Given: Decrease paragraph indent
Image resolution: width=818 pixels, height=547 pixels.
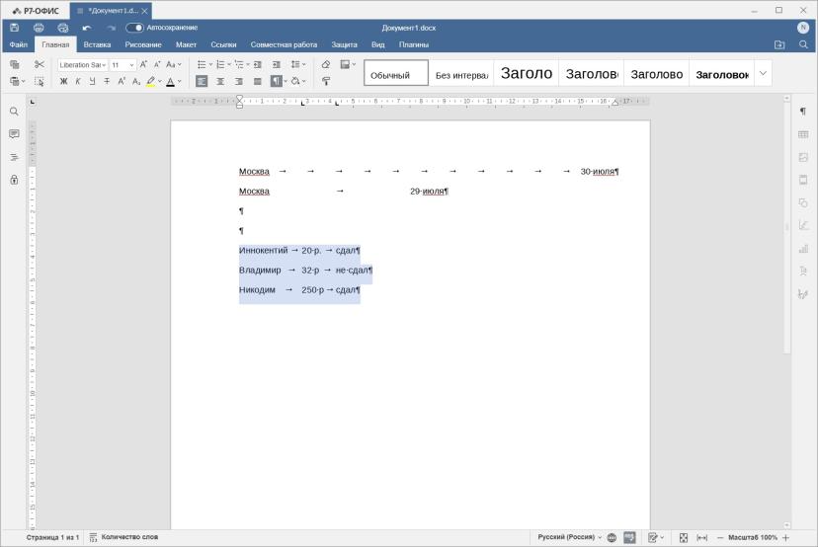Looking at the screenshot, I should tap(258, 64).
